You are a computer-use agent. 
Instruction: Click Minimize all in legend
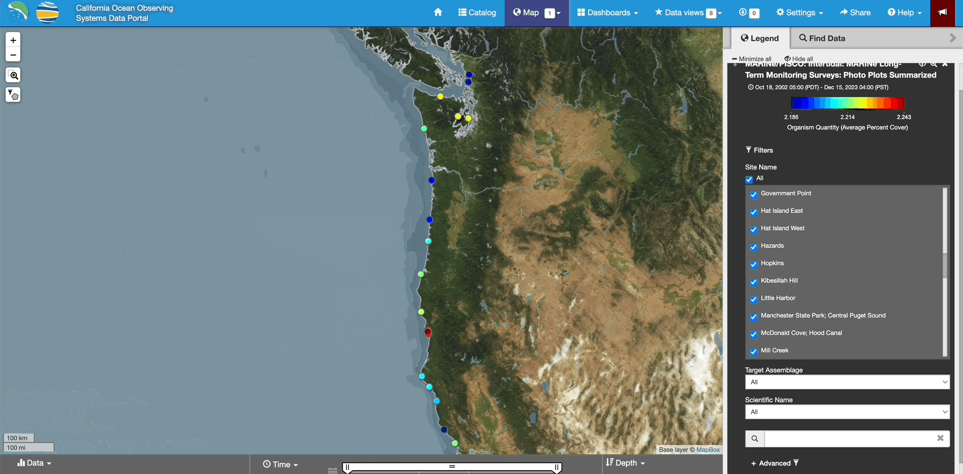[x=752, y=59]
